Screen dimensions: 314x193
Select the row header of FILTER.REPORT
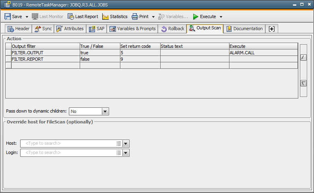point(8,59)
